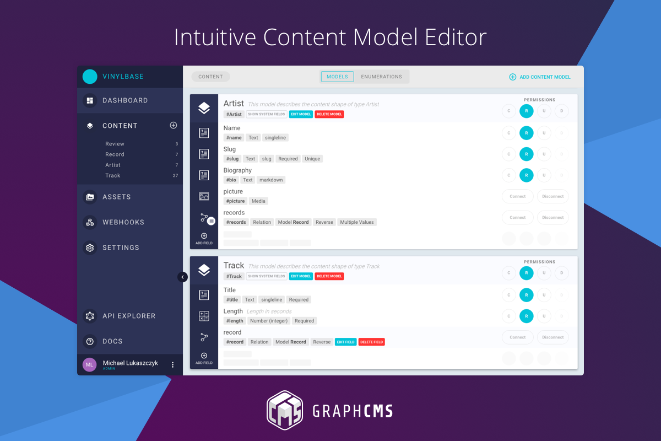The image size is (661, 441).
Task: Toggle Update permission for Length field
Action: tap(544, 316)
